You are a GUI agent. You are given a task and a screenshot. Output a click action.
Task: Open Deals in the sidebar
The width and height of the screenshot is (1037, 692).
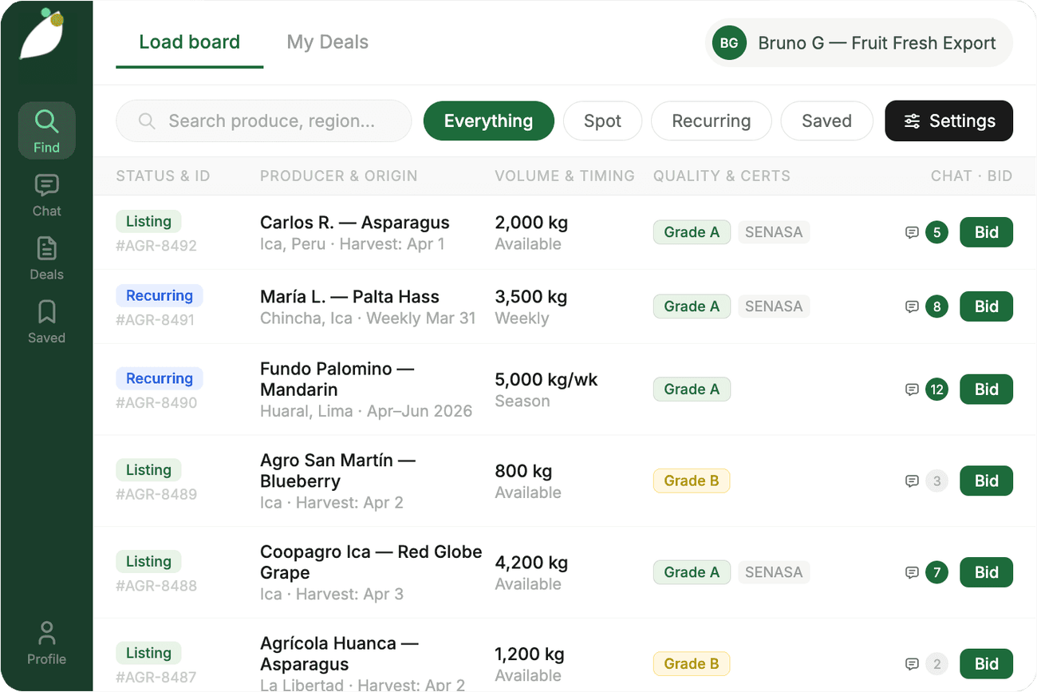coord(46,258)
